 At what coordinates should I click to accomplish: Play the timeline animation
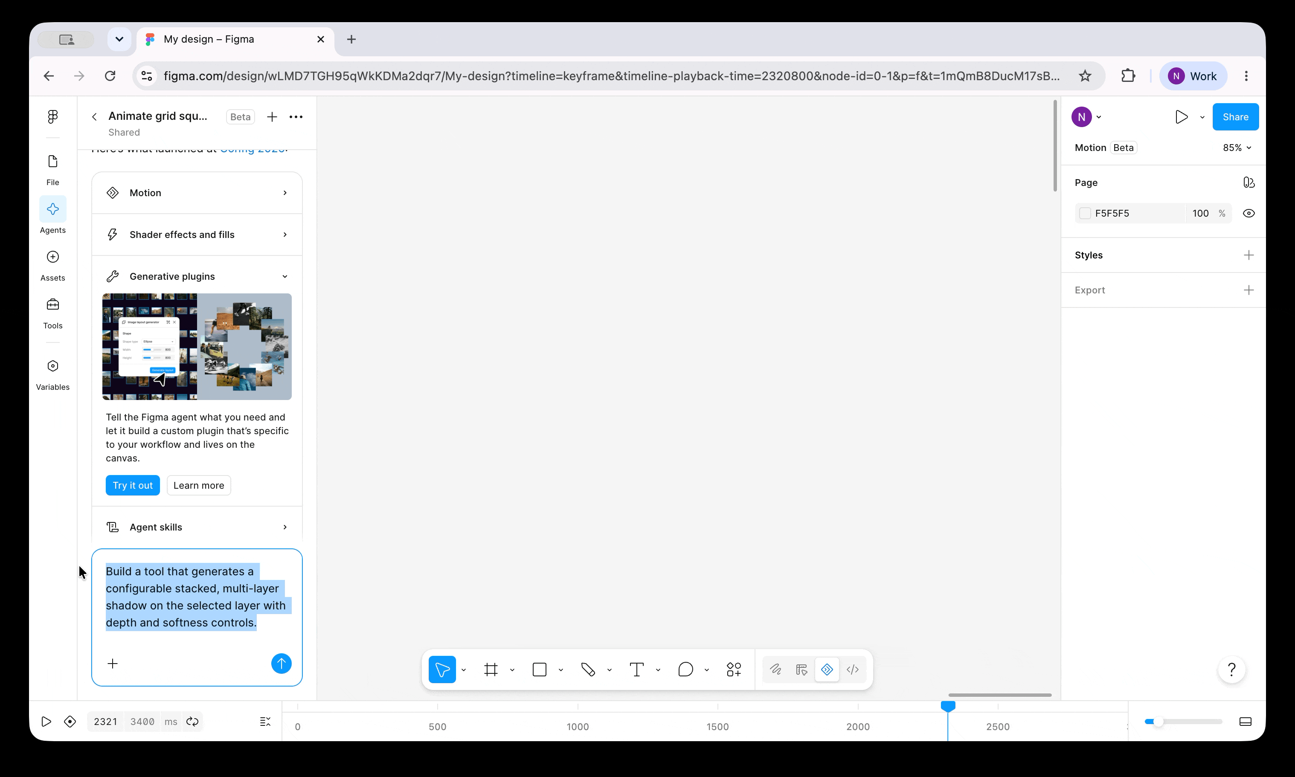[46, 722]
